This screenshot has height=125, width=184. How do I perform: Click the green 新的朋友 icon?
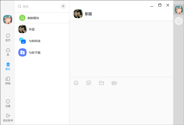[22, 18]
